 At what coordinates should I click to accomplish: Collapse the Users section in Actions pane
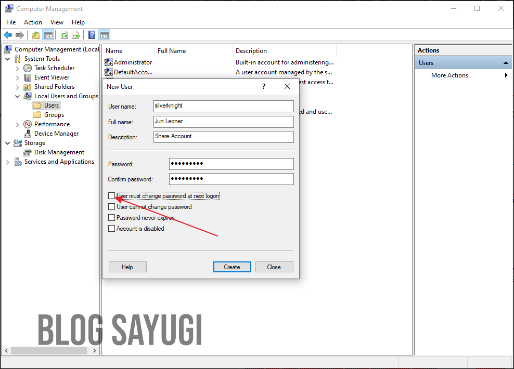pos(506,63)
